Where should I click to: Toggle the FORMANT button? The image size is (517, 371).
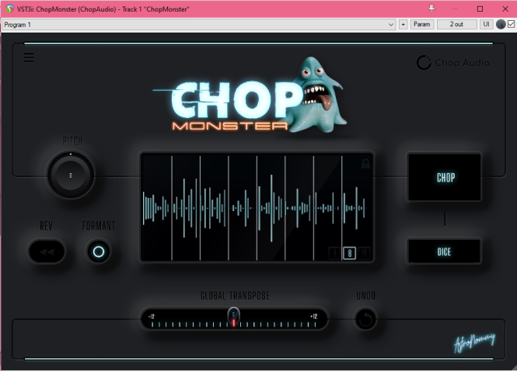(99, 251)
